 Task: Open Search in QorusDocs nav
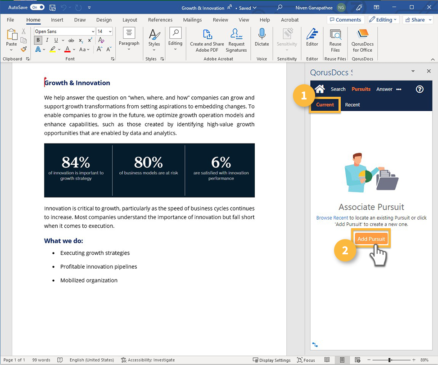point(338,89)
